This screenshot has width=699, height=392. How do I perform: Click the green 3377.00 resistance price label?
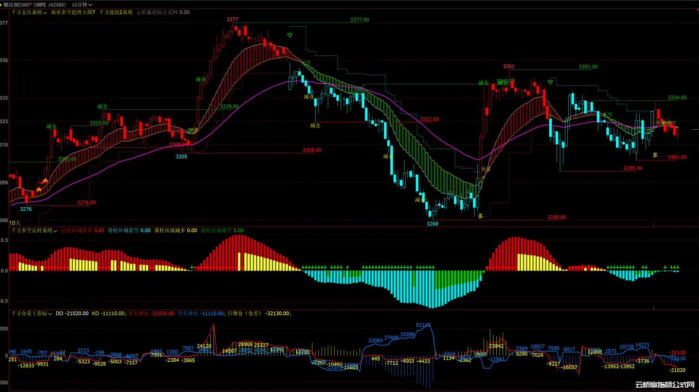click(359, 20)
